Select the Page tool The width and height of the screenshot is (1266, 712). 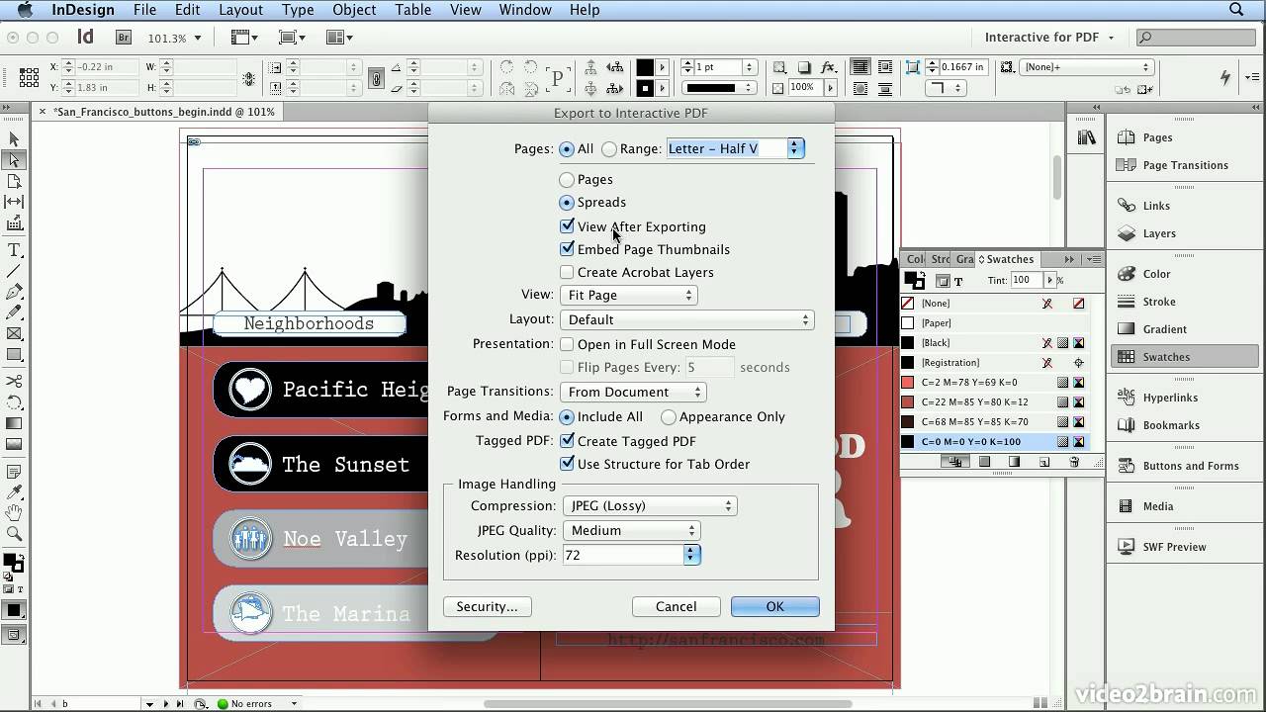click(14, 182)
